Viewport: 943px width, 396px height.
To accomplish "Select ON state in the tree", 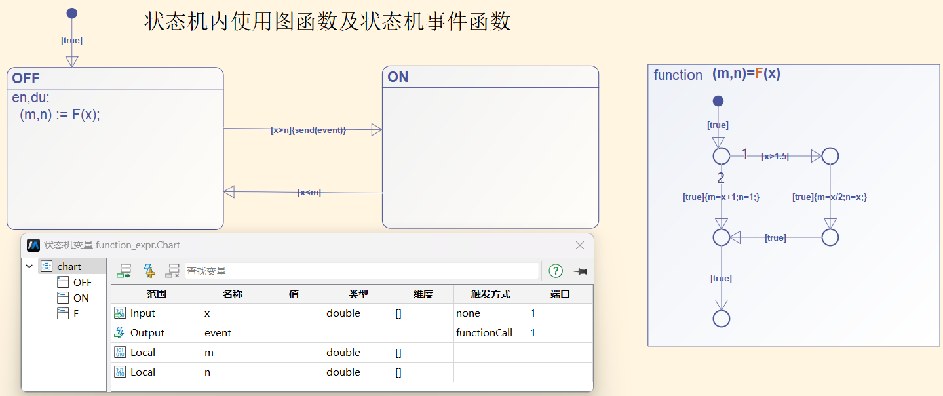I will (x=81, y=298).
